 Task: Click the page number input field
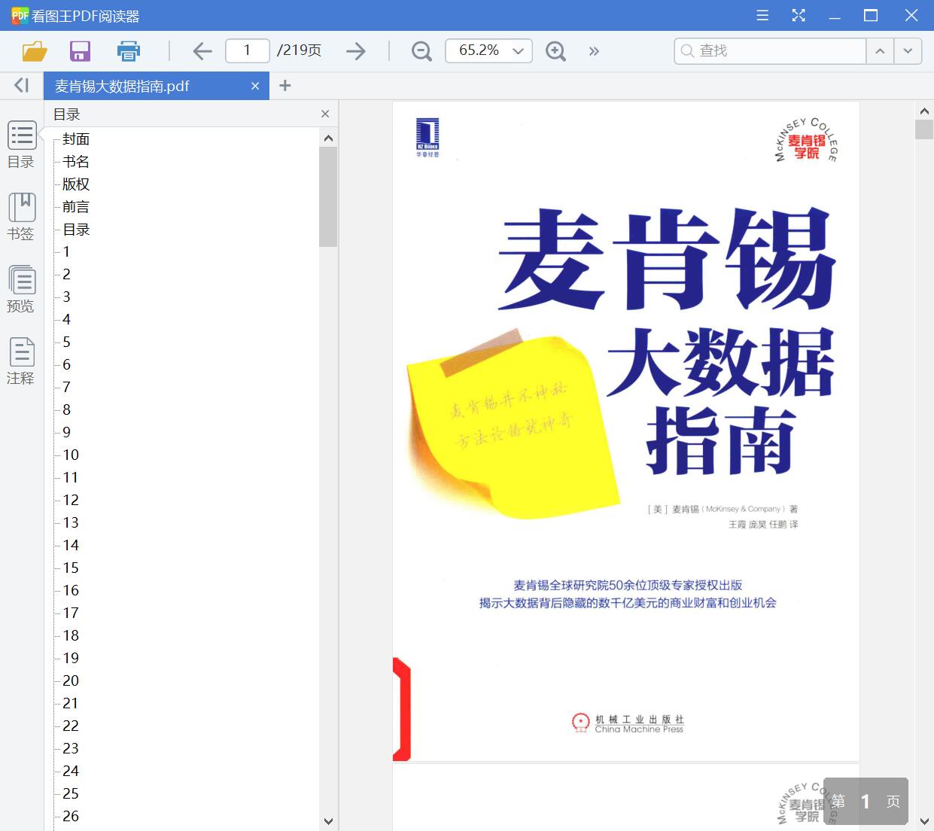[247, 50]
